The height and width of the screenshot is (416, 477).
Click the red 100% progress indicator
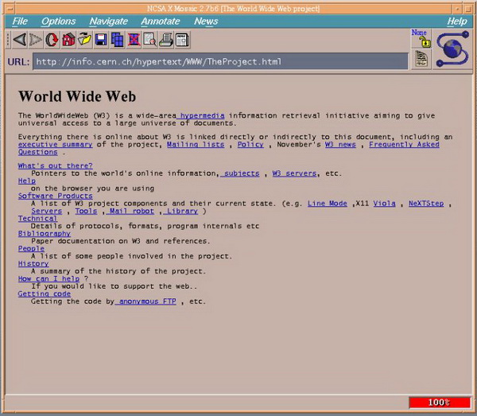(x=439, y=402)
